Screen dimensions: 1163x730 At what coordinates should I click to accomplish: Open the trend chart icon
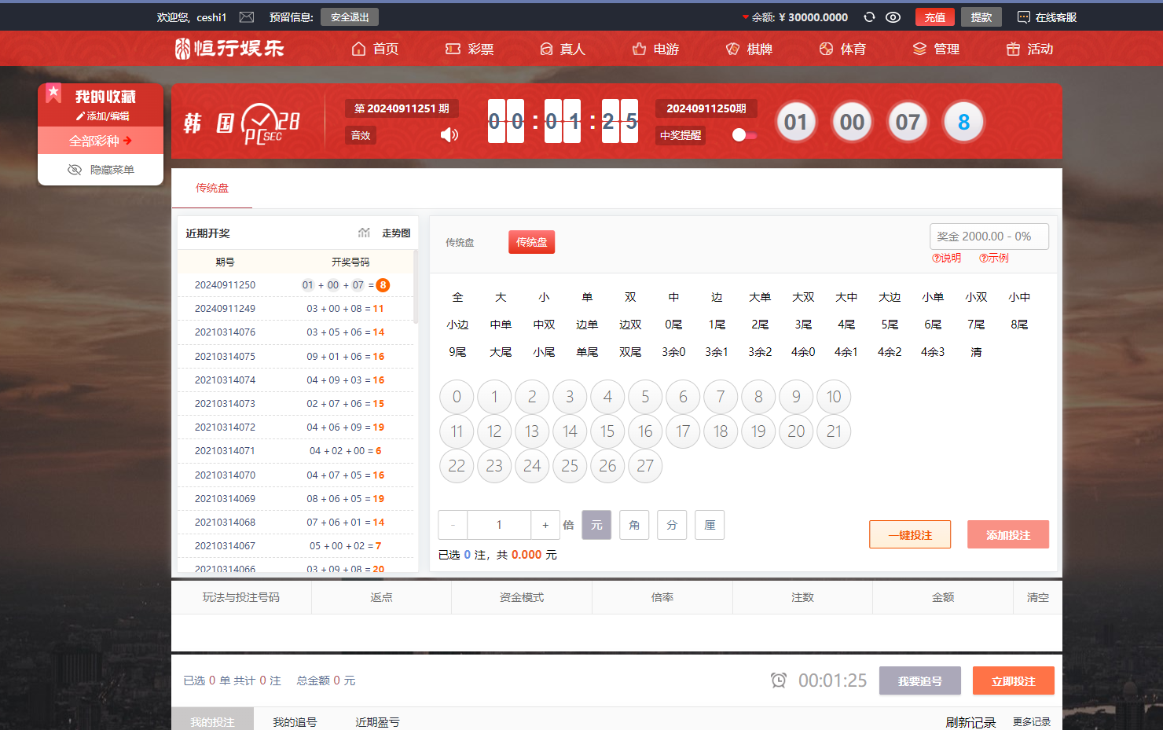364,233
